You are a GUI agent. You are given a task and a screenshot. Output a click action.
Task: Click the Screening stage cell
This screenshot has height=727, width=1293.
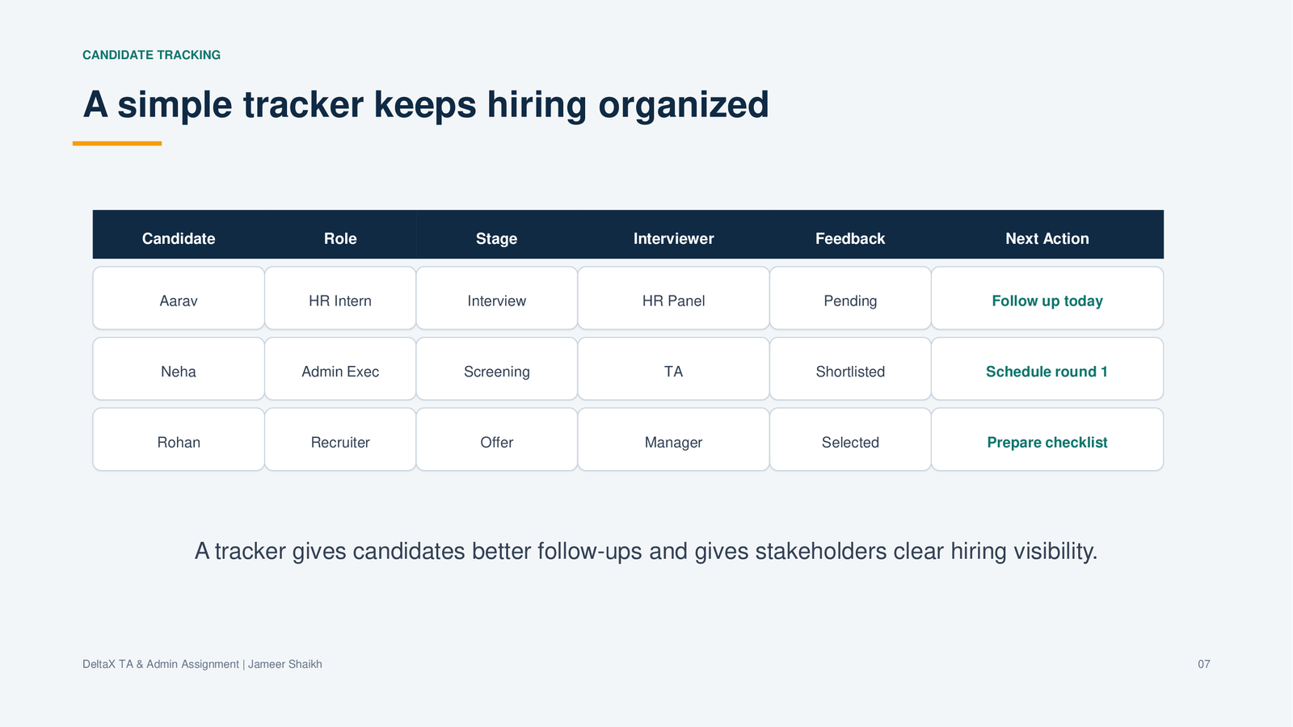tap(497, 368)
